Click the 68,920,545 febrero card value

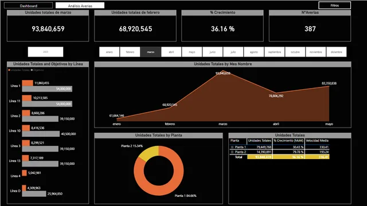tap(135, 29)
